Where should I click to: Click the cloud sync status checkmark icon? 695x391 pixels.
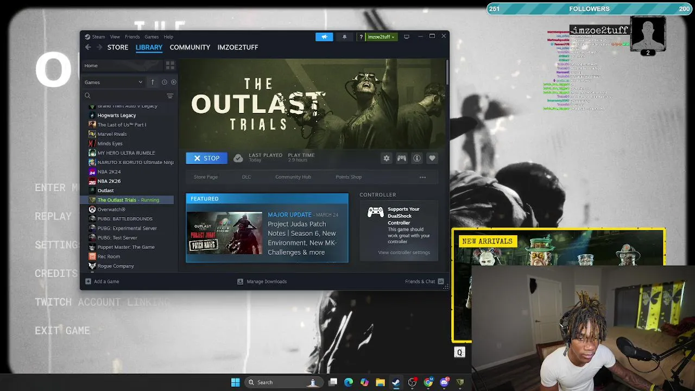[238, 158]
